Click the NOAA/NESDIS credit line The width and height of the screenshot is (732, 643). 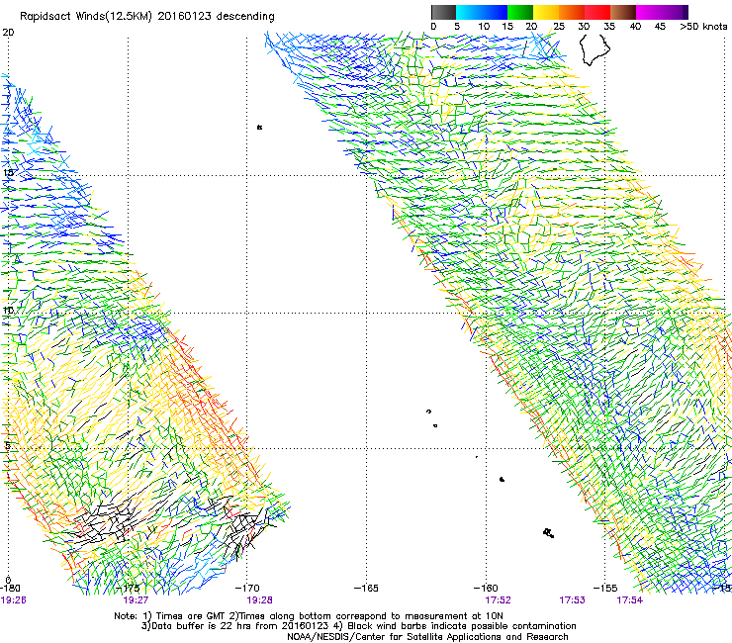427,637
